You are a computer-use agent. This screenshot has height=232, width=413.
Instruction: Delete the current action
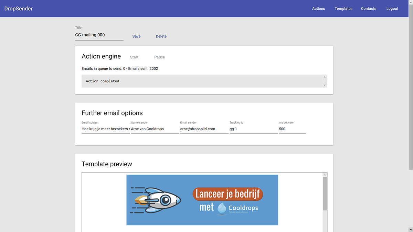coord(161,36)
